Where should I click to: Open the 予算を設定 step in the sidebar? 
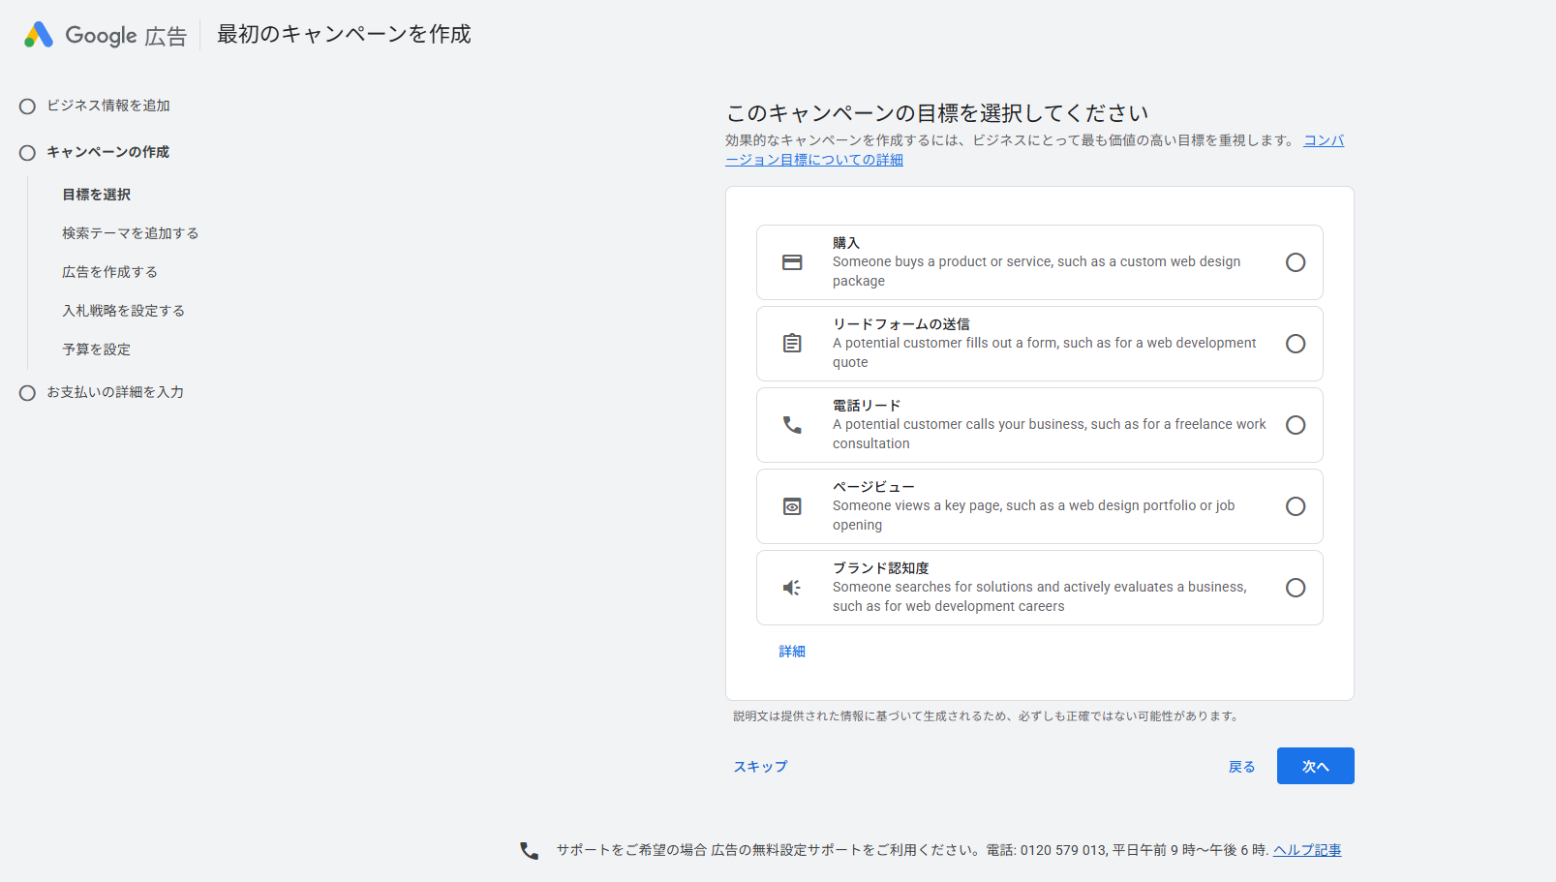pos(97,349)
